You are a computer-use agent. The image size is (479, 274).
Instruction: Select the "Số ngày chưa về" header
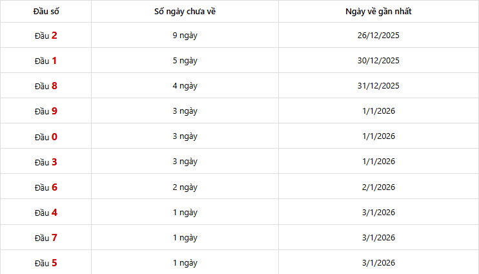(x=185, y=11)
